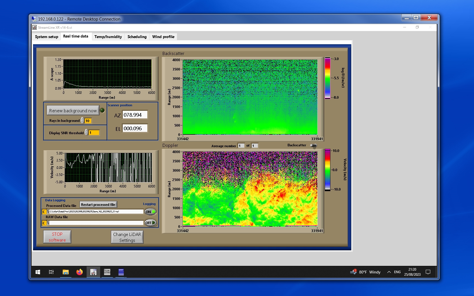Click the Windows Start button
474x296 pixels.
(x=38, y=272)
